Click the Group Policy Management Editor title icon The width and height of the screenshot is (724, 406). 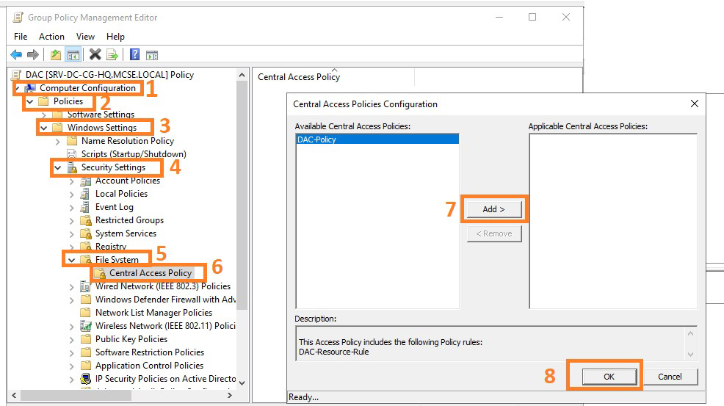pos(18,17)
